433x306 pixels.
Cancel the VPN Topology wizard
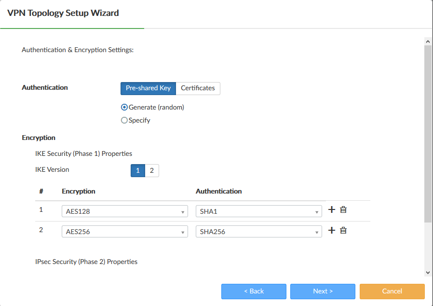(x=392, y=291)
